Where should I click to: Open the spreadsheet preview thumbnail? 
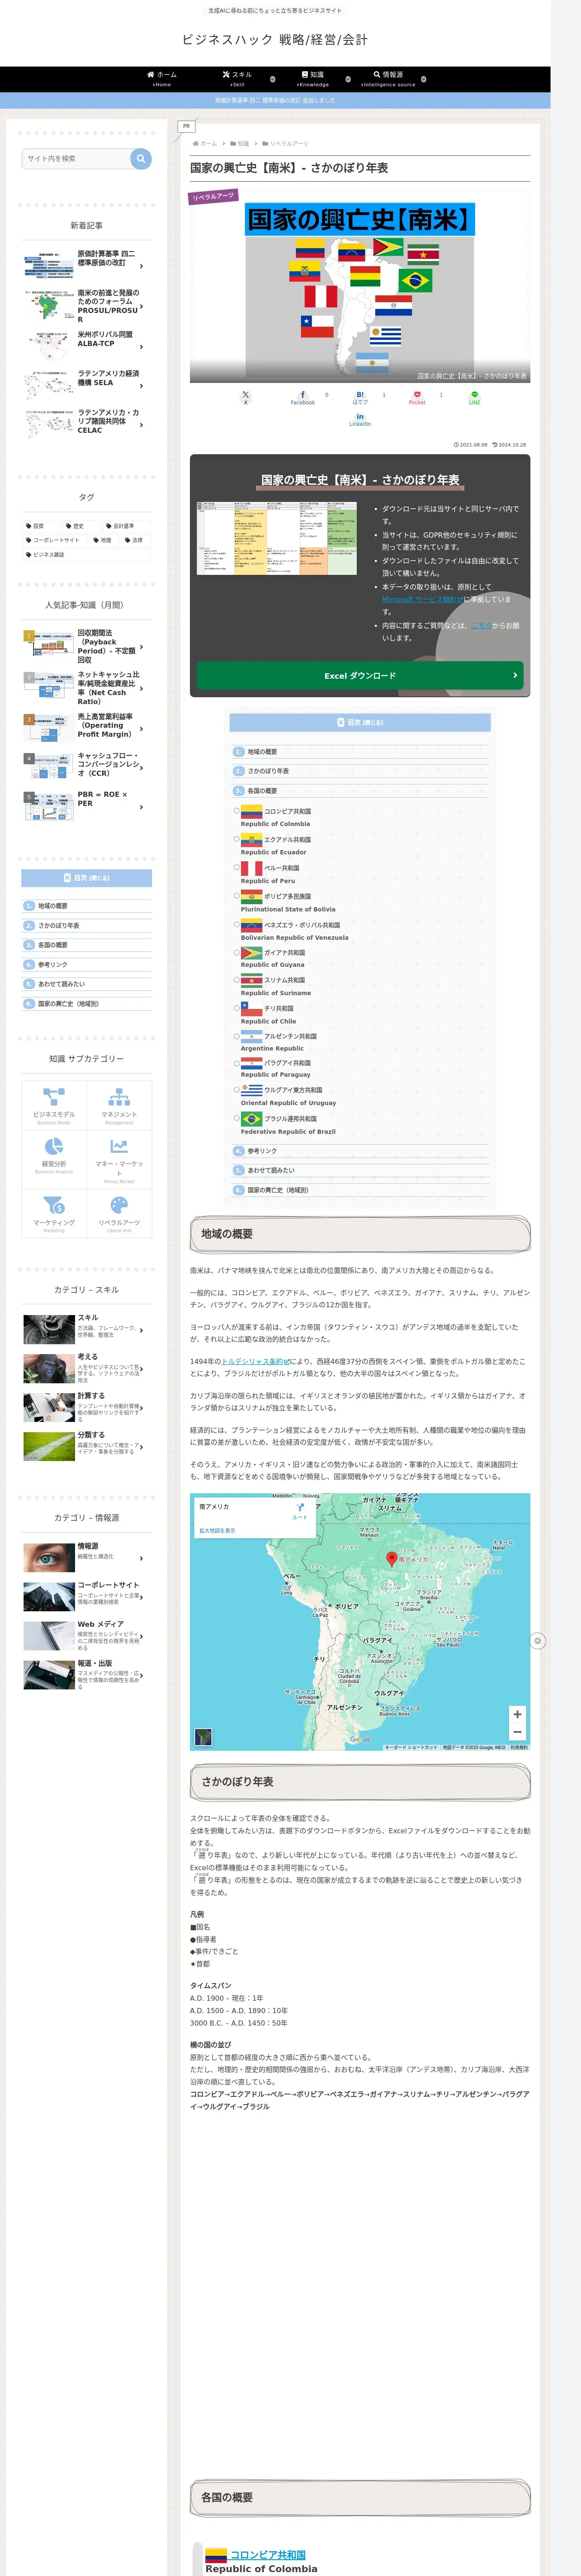277,538
